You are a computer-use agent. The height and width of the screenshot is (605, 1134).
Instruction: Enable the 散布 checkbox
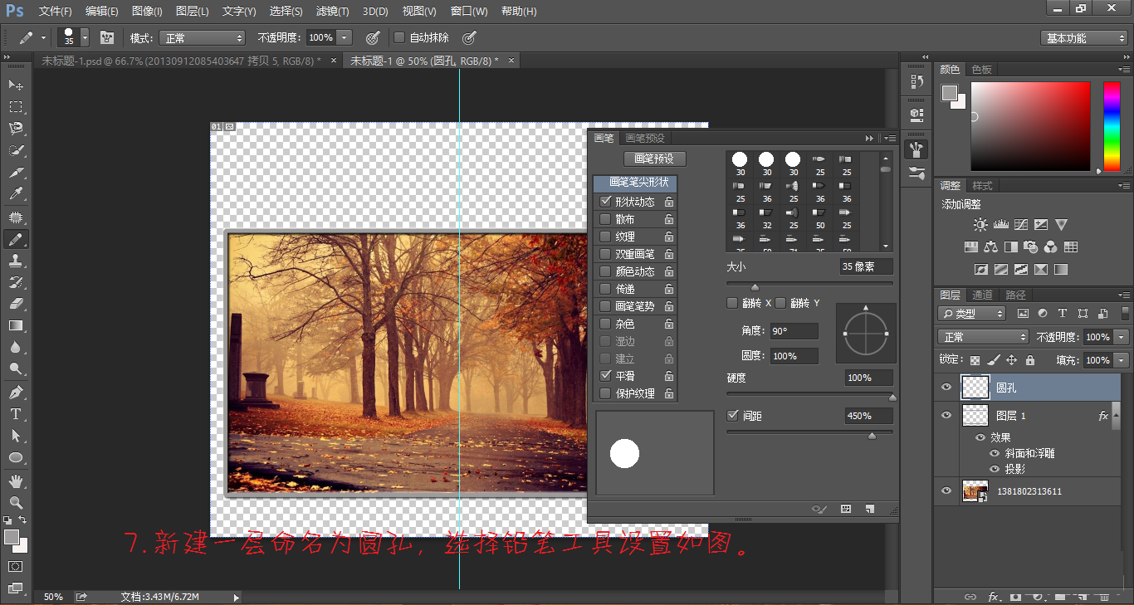pyautogui.click(x=605, y=219)
